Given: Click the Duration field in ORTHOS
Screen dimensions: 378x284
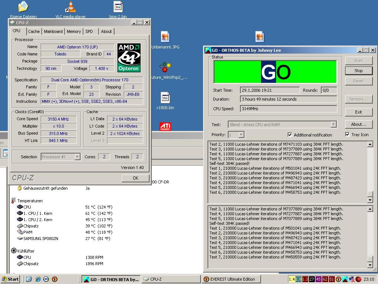Looking at the screenshot, I should [x=288, y=99].
